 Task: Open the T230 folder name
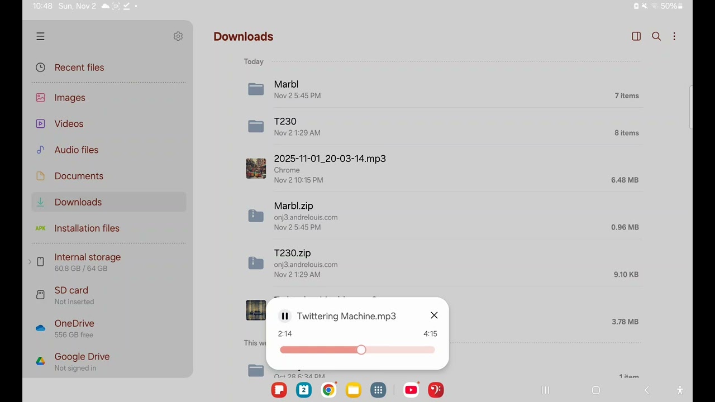point(285,121)
